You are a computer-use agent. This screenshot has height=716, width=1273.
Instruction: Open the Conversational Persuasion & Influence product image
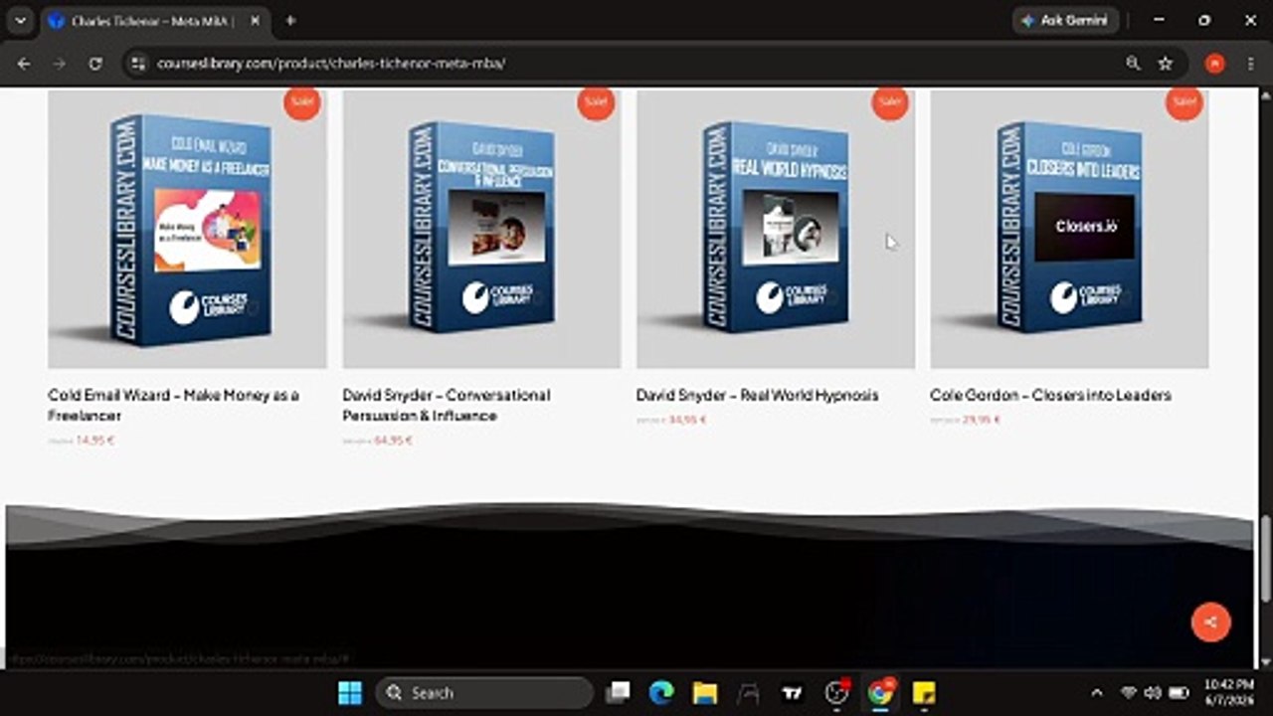point(481,229)
